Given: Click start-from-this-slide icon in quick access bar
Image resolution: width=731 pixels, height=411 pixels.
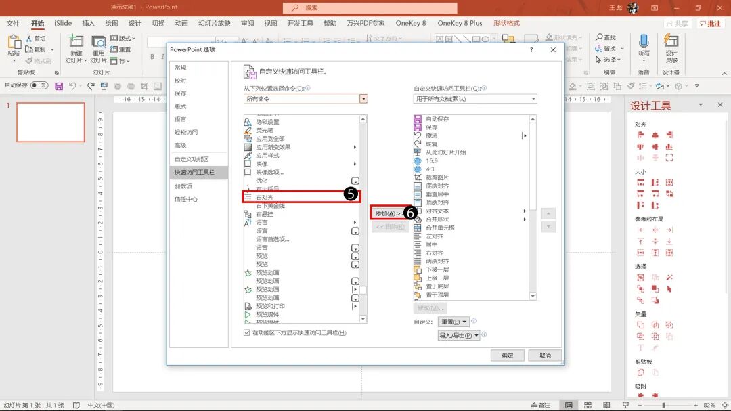Looking at the screenshot, I should pyautogui.click(x=104, y=86).
